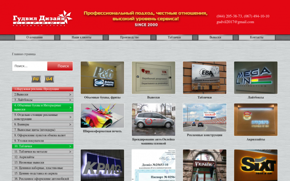Open the Agro signboard thumbnail
This screenshot has width=290, height=181.
(x=154, y=77)
